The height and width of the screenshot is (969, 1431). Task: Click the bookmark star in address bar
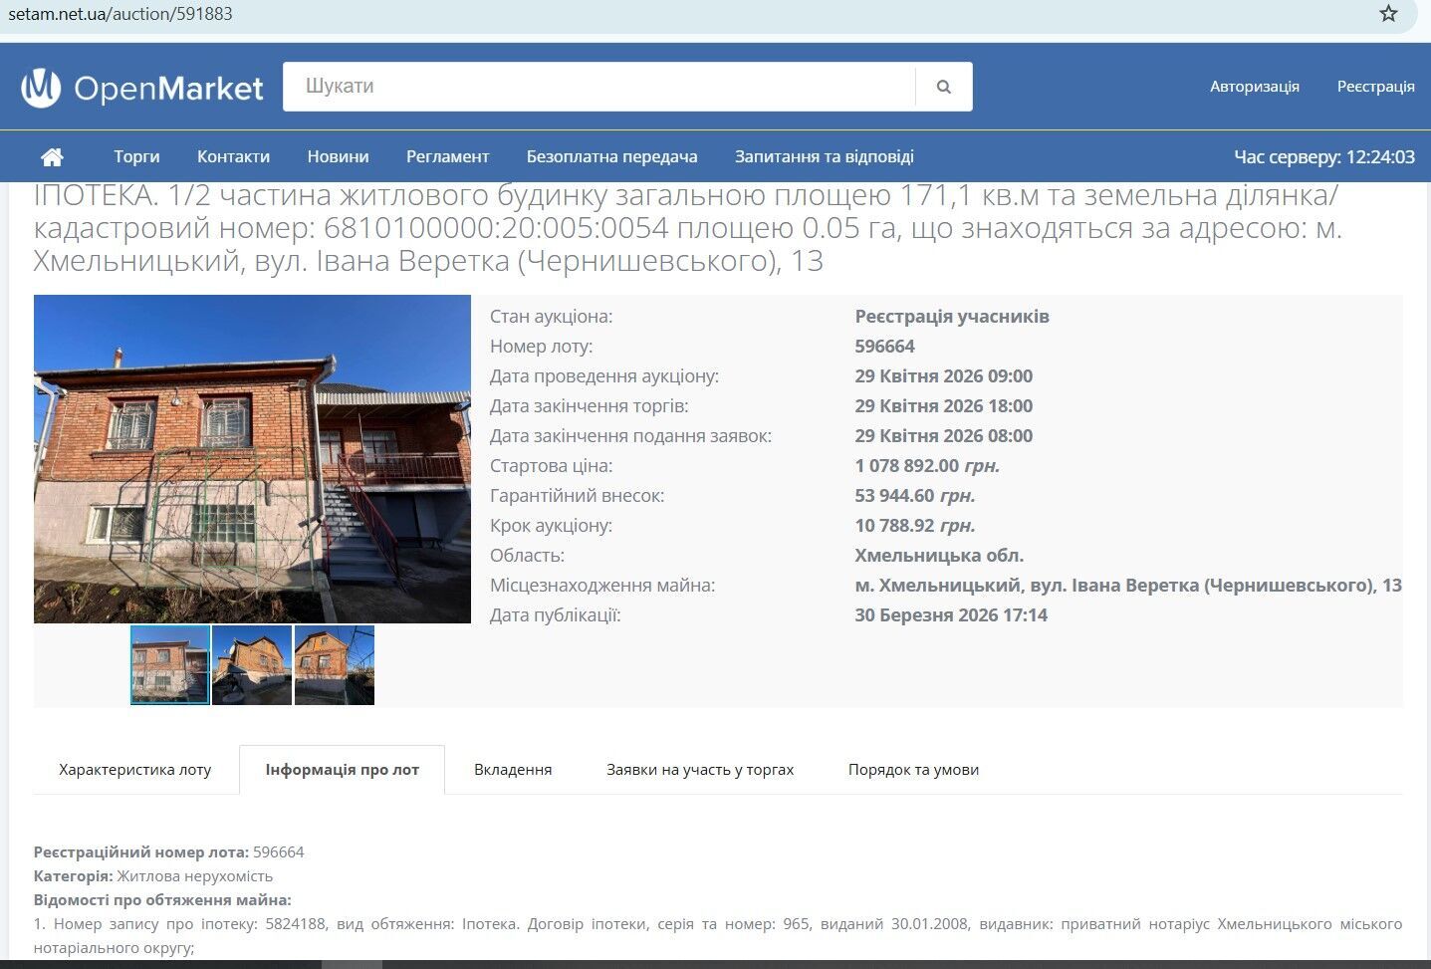tap(1388, 14)
